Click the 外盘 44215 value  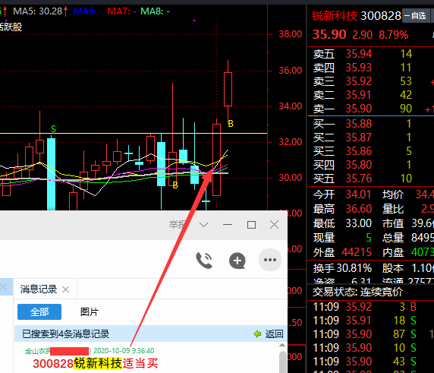coord(357,252)
